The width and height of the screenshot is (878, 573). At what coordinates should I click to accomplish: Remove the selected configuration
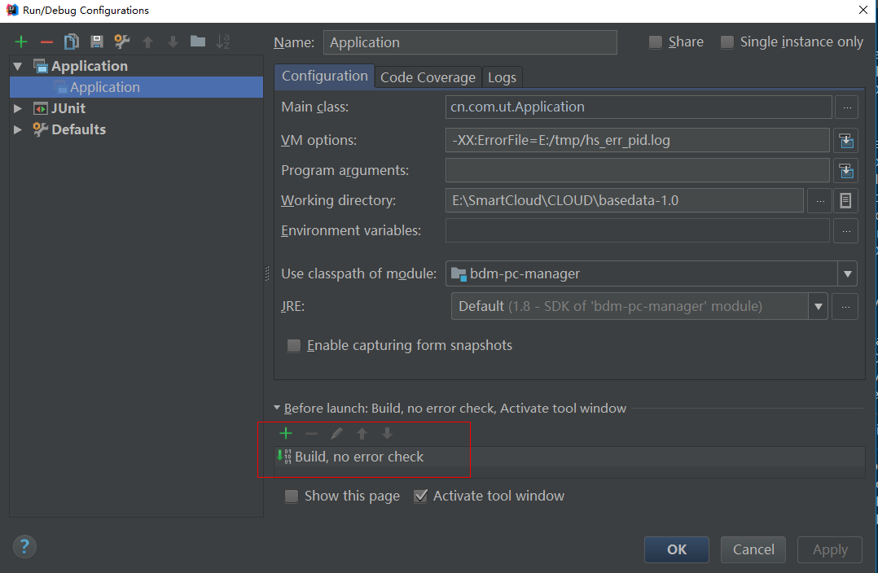[x=46, y=41]
